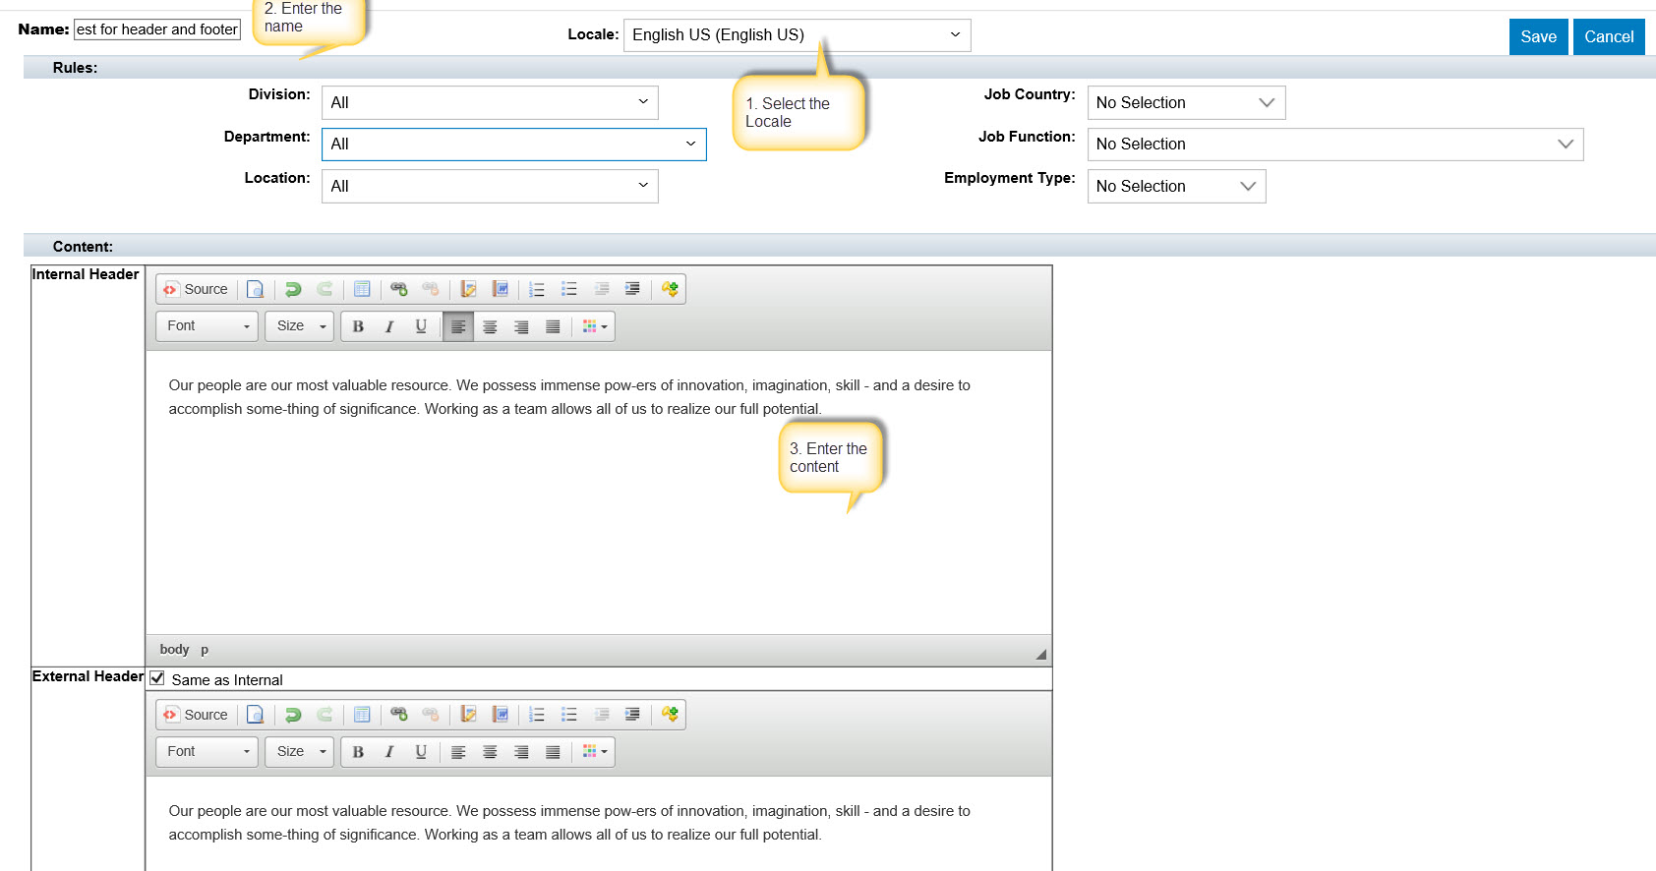Paste as plain text in External Header
This screenshot has height=871, width=1656.
tap(469, 715)
